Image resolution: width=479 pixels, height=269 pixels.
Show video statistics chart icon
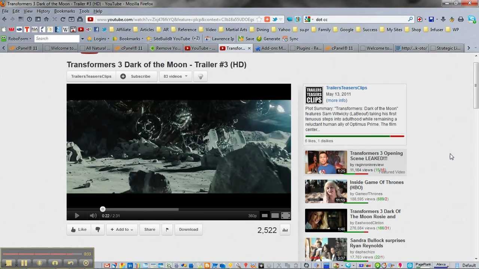(x=285, y=230)
